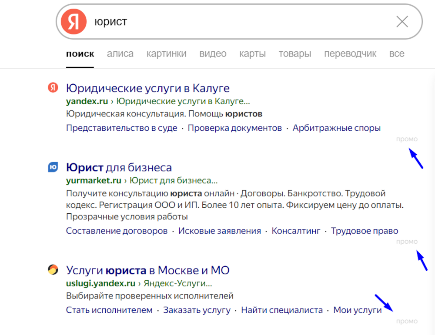Screen dimensions: 435x335
Task: Click промо label under Яндекс Услуги result
Action: (x=407, y=321)
